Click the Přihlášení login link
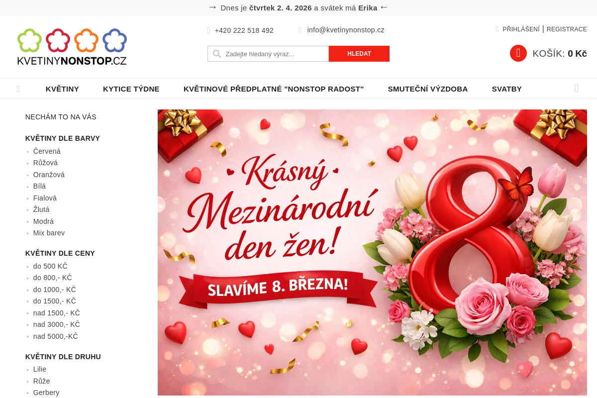 tap(521, 29)
